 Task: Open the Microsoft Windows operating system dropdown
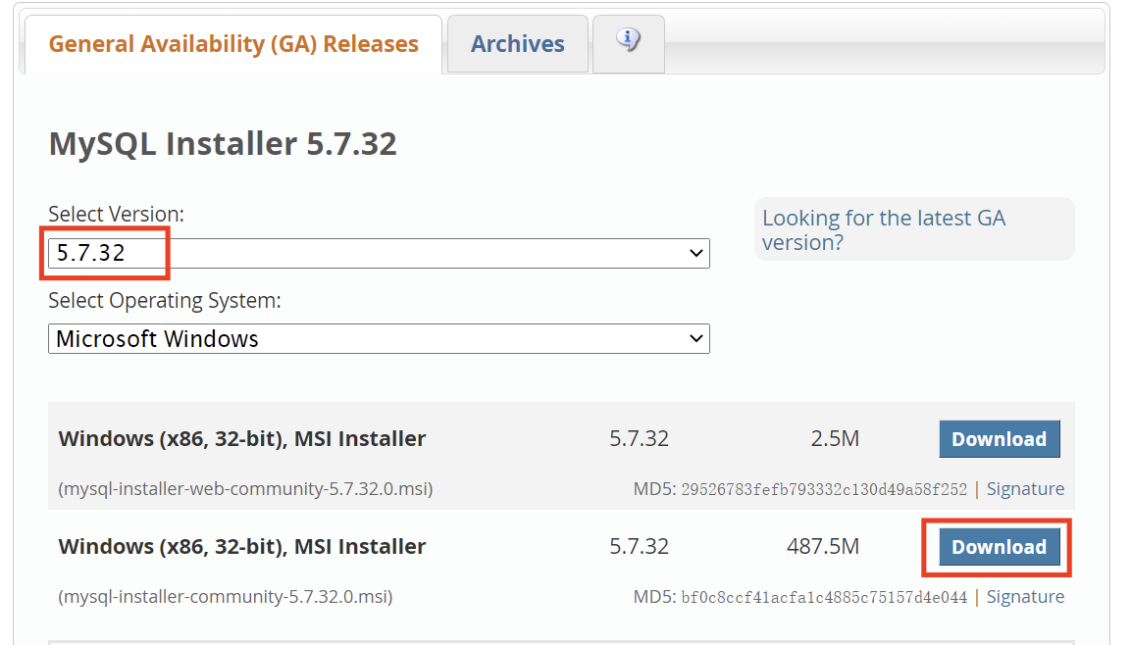tap(378, 339)
